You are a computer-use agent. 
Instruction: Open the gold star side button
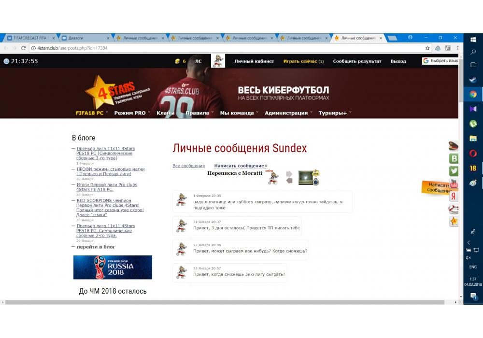[x=454, y=221]
